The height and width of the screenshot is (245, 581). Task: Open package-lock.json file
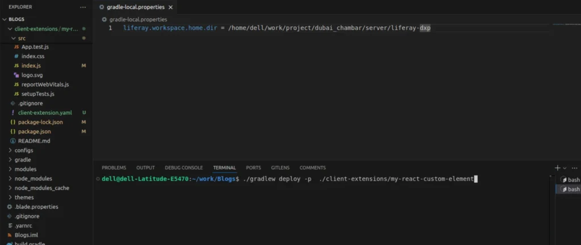pyautogui.click(x=40, y=122)
